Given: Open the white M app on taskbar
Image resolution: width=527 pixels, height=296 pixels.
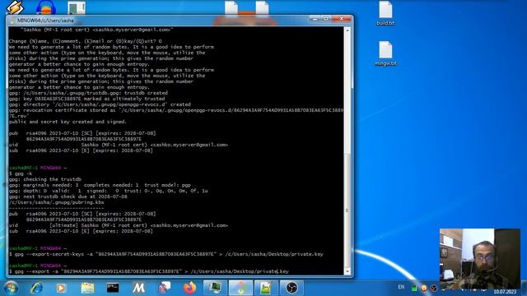Looking at the screenshot, I should [x=138, y=288].
